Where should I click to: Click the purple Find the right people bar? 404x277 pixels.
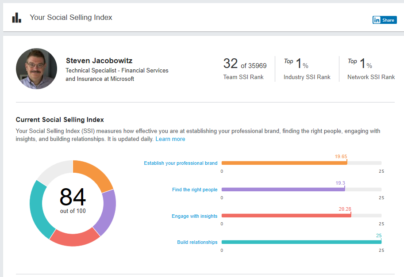click(x=282, y=190)
